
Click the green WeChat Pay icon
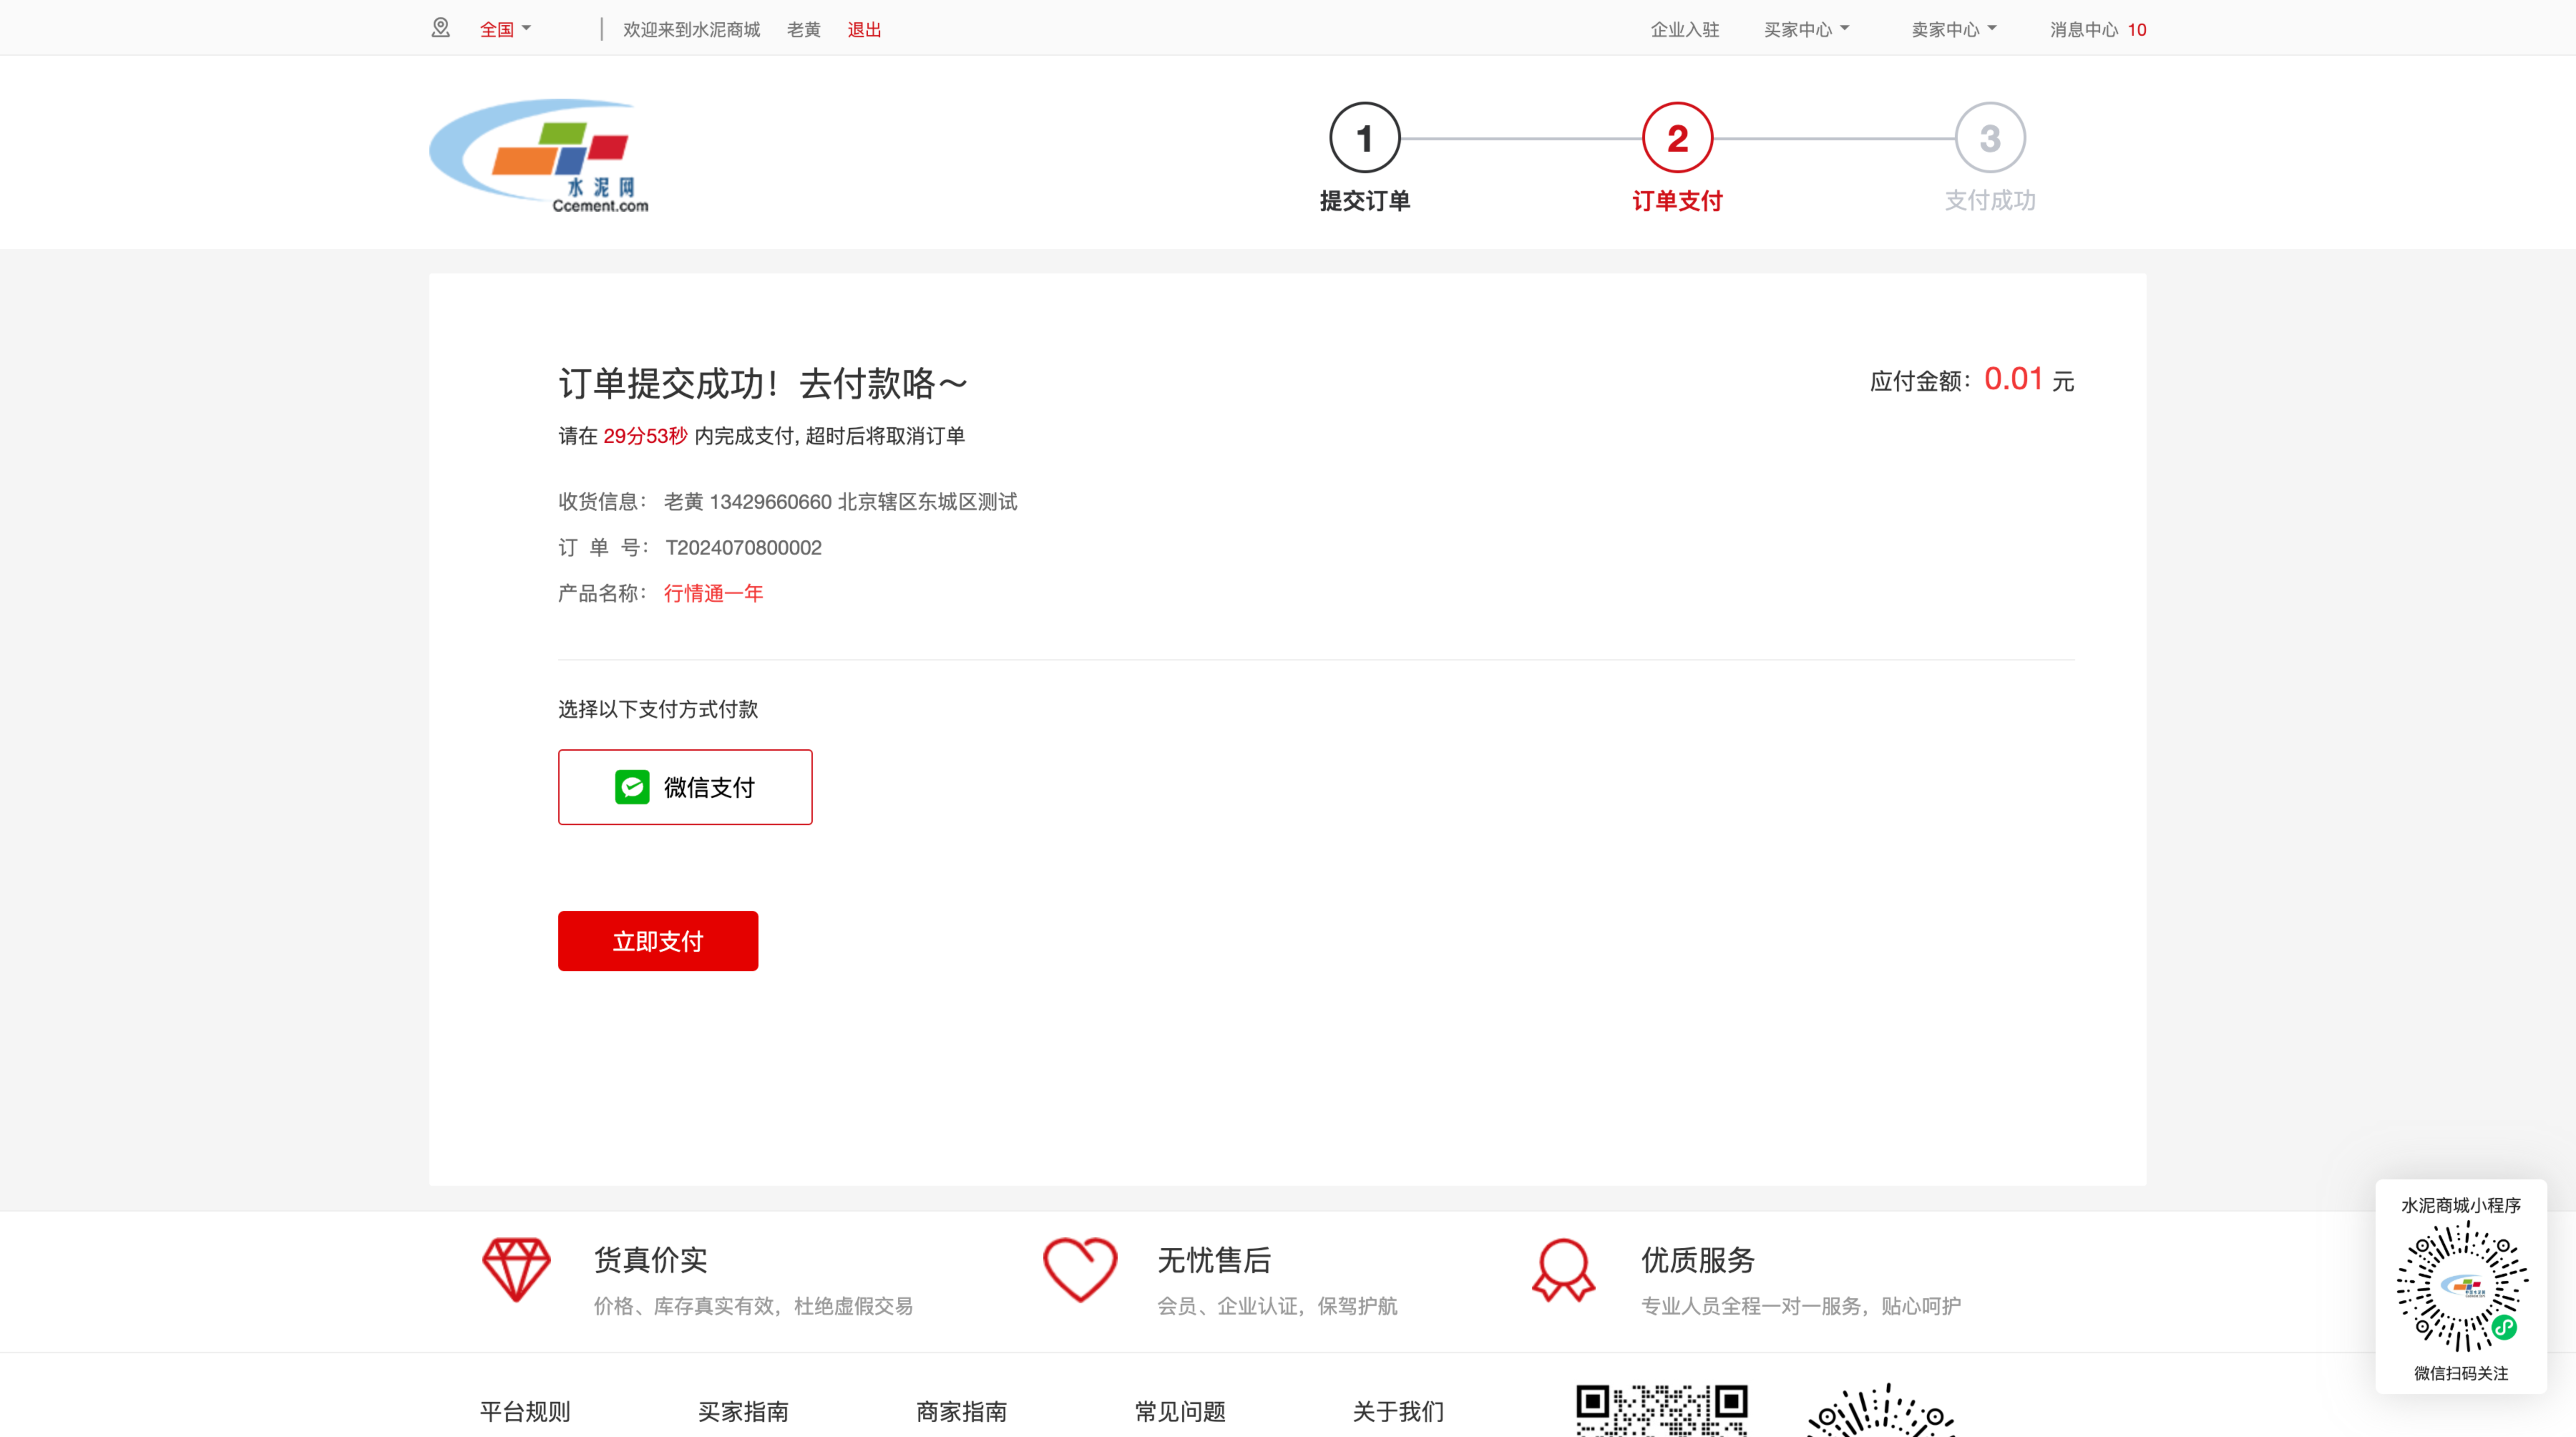[632, 786]
